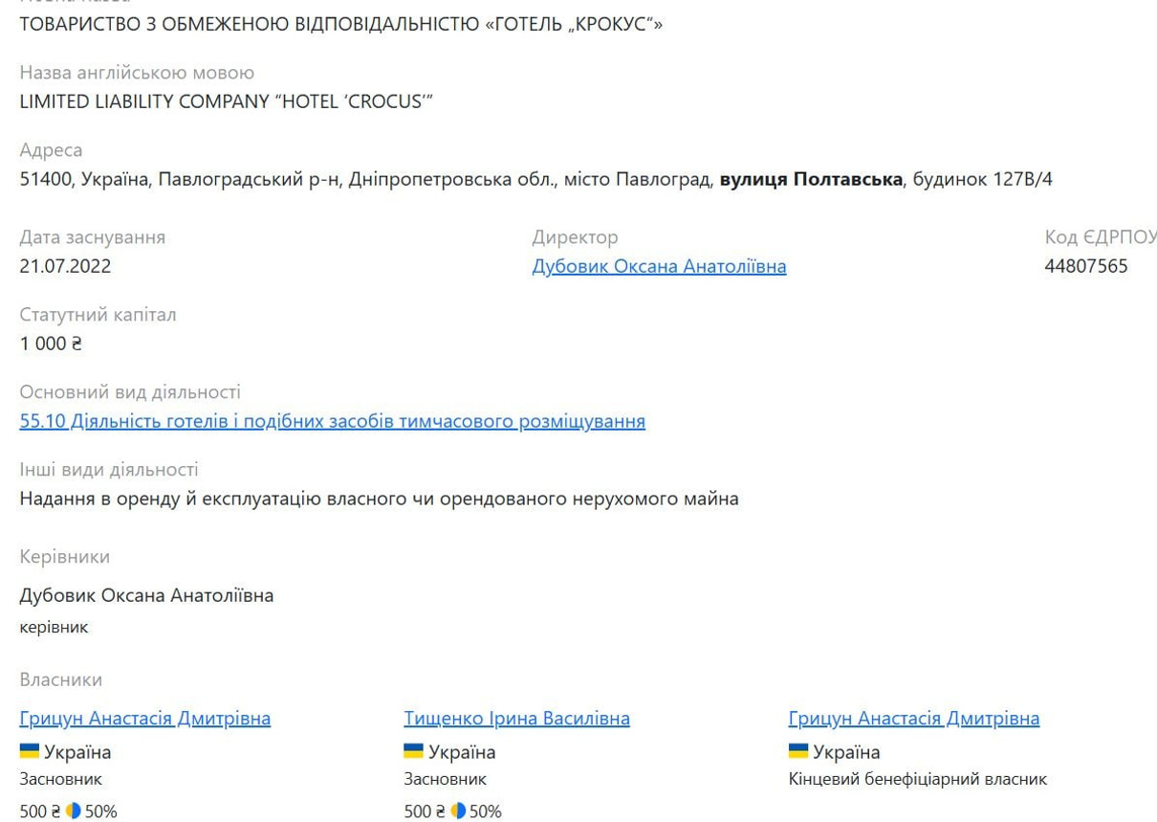This screenshot has height=822, width=1157.
Task: Click manager name under Керівники heading
Action: (x=146, y=595)
